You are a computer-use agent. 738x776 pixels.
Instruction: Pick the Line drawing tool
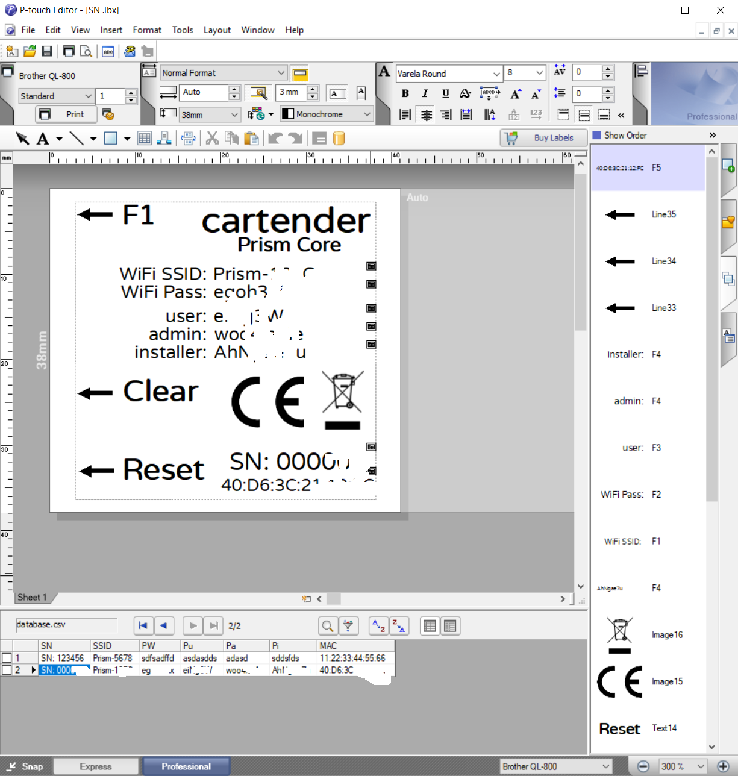(77, 139)
